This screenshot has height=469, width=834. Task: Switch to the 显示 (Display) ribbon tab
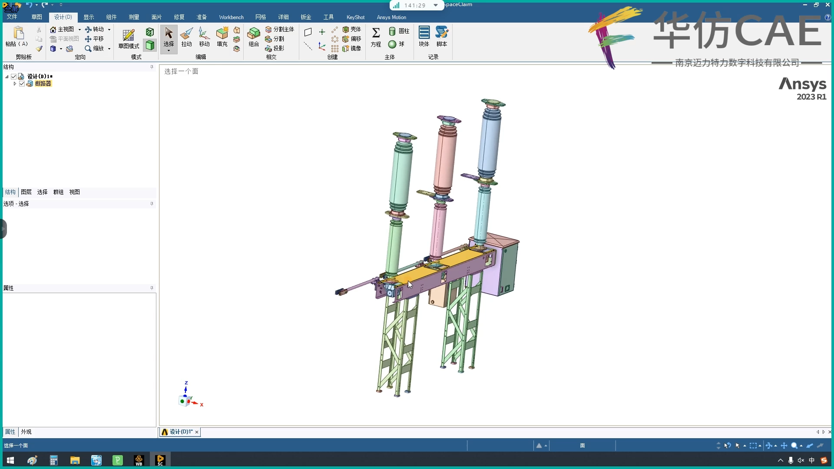pos(89,17)
